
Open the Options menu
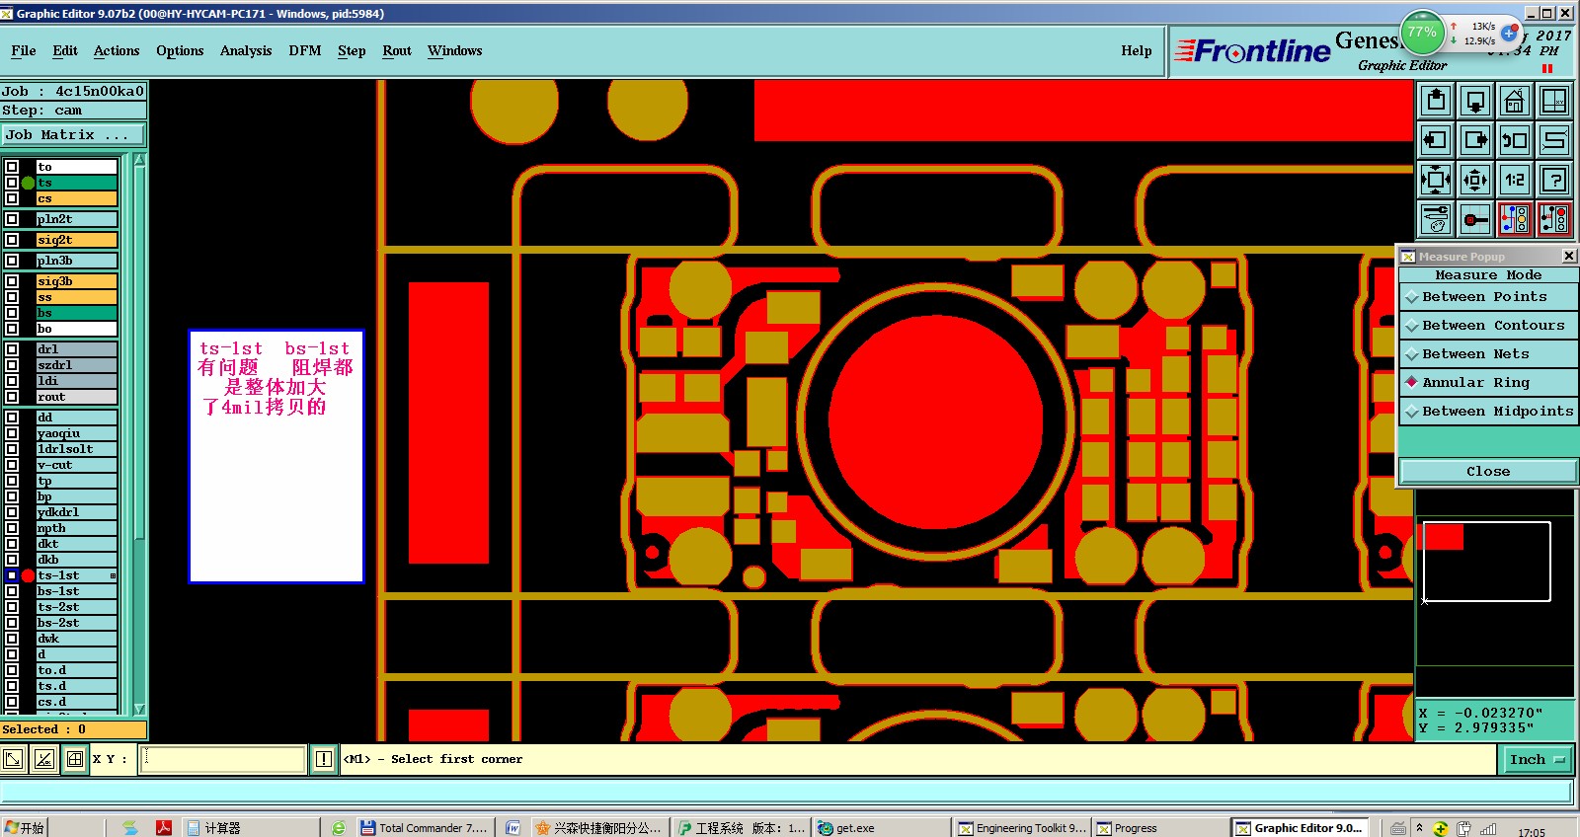point(180,51)
